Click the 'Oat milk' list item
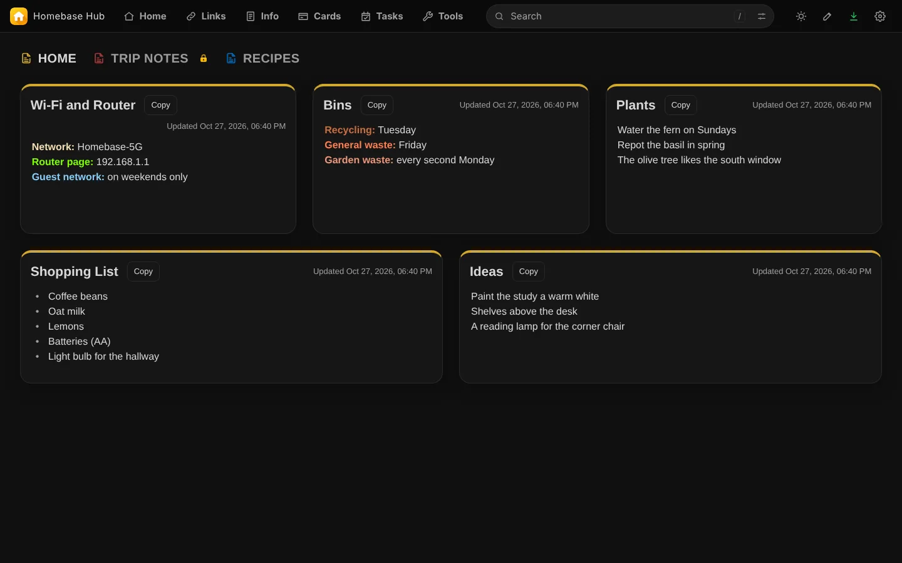 point(66,312)
